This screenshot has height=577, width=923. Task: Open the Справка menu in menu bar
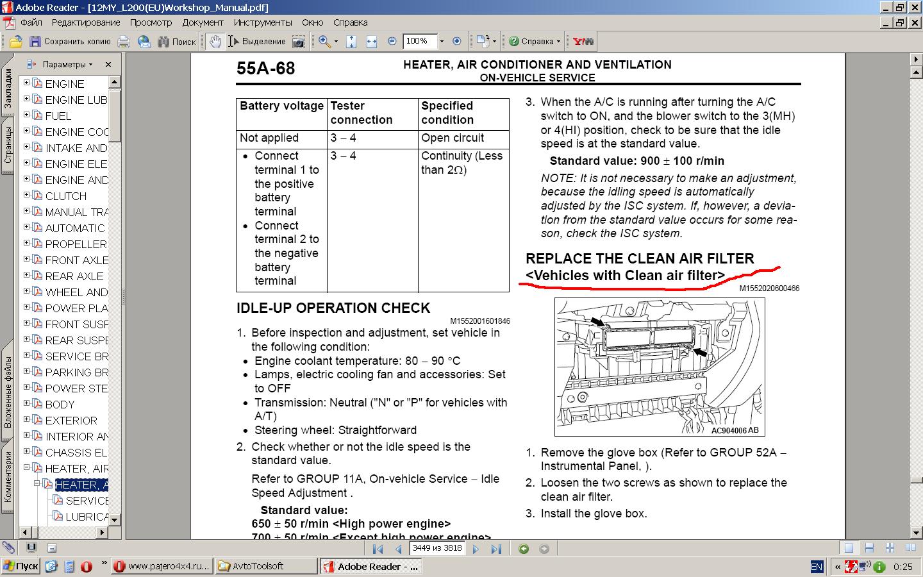[x=351, y=22]
